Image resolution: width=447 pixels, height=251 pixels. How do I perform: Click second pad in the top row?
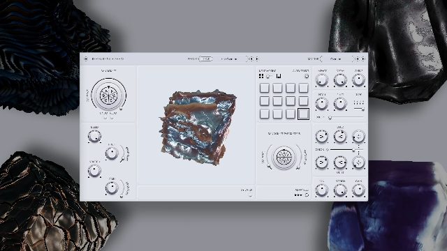click(x=277, y=88)
